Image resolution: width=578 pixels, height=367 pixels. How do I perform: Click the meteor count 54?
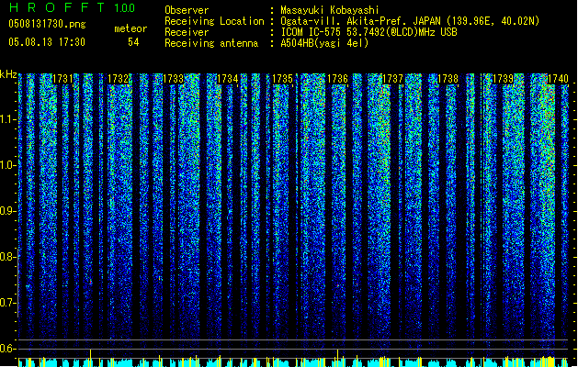pyautogui.click(x=133, y=42)
